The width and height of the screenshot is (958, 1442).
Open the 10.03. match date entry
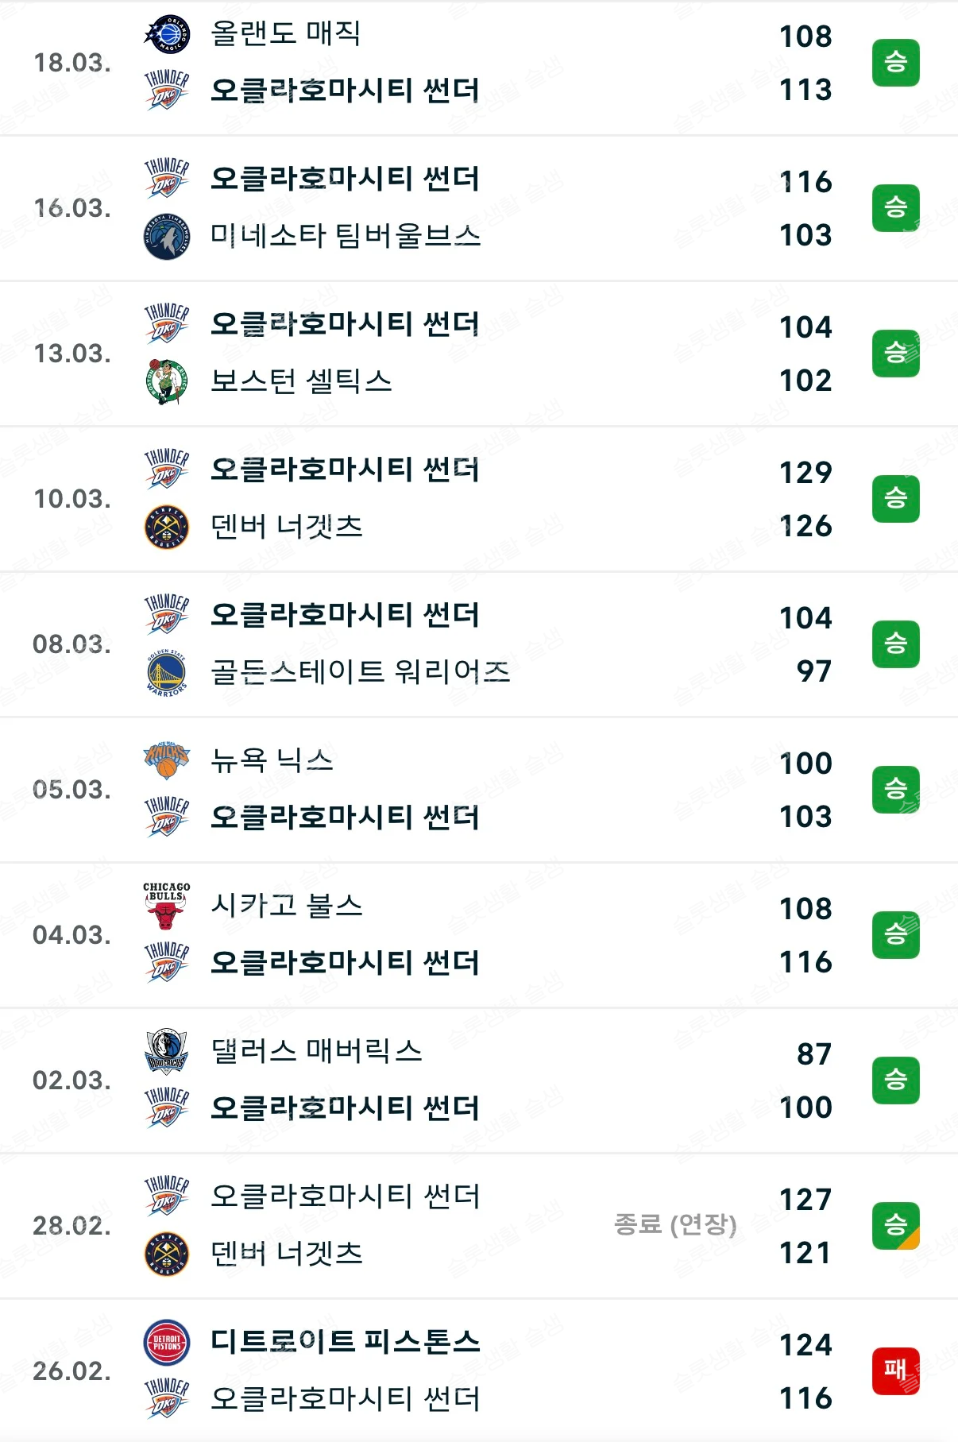(72, 499)
